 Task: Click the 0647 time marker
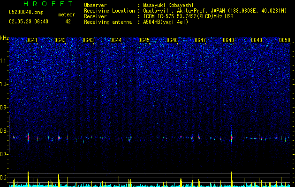[200, 40]
